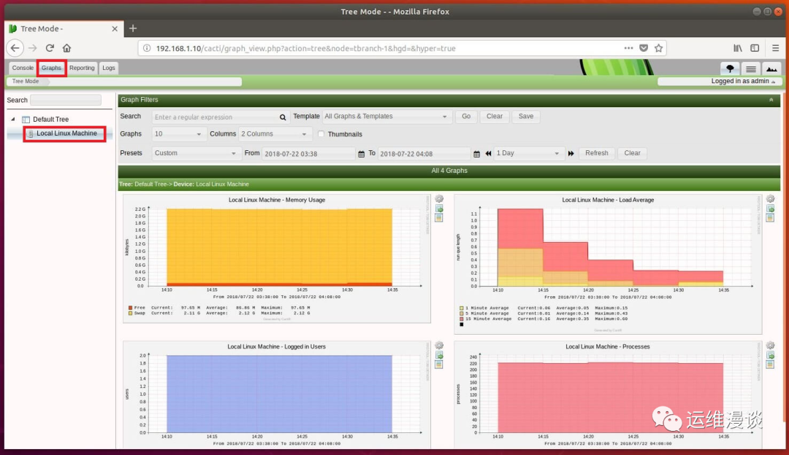Focus the tree Search field

pyautogui.click(x=66, y=101)
